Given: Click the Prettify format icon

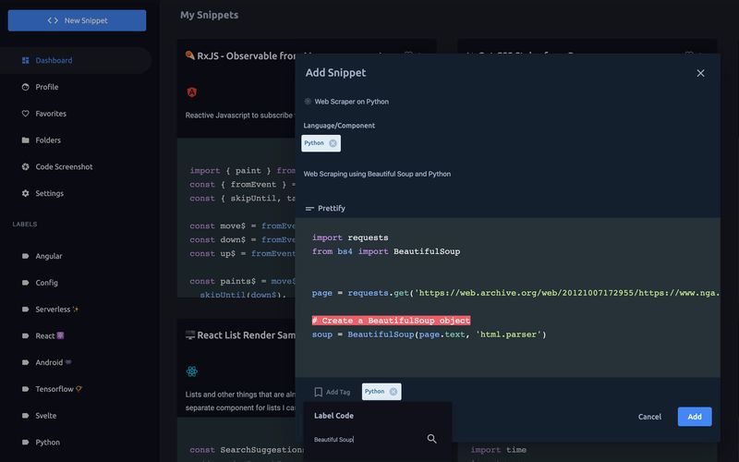Looking at the screenshot, I should point(309,209).
